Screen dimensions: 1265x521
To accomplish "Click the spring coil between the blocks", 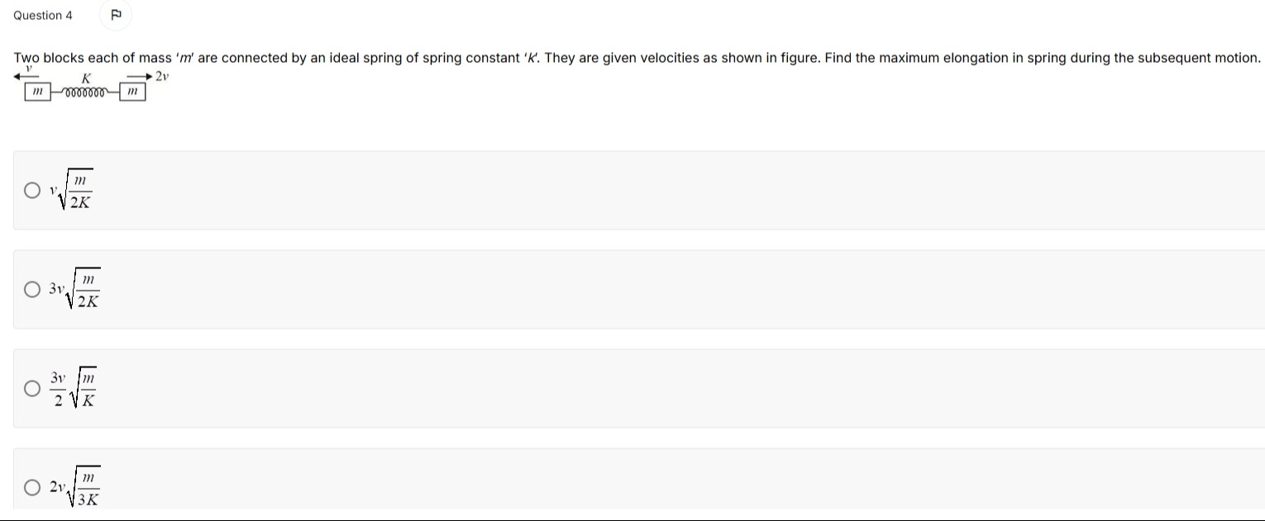I will [x=85, y=92].
